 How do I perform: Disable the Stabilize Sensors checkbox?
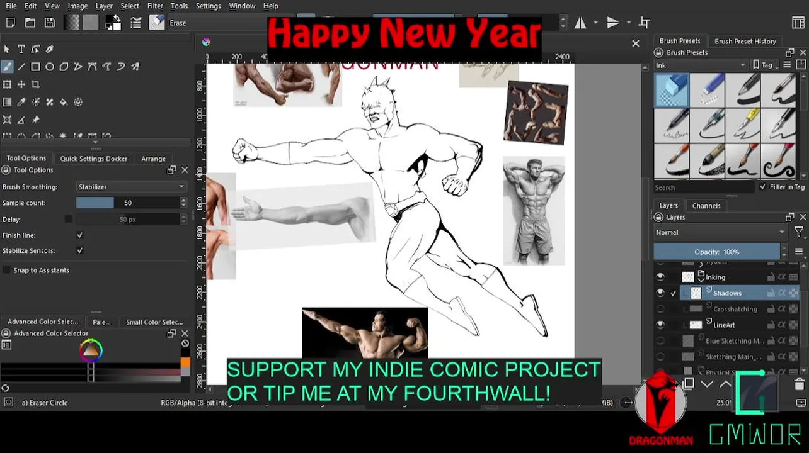pyautogui.click(x=79, y=250)
